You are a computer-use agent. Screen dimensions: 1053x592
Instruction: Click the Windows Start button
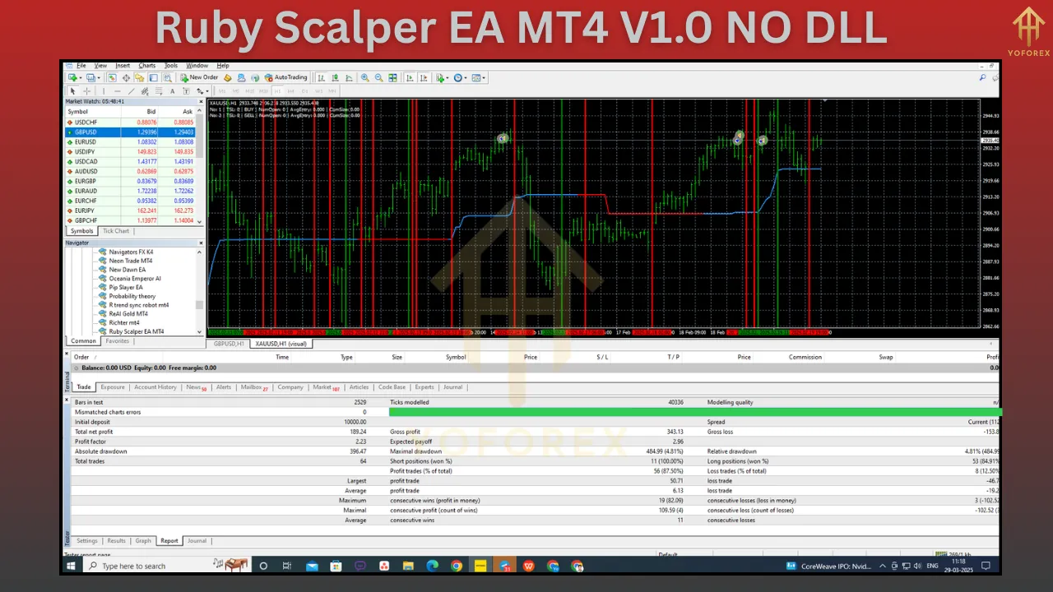point(72,566)
